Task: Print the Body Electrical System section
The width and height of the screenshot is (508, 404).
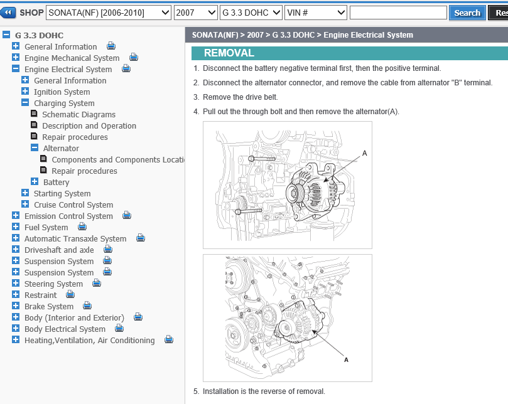Action: pos(119,328)
